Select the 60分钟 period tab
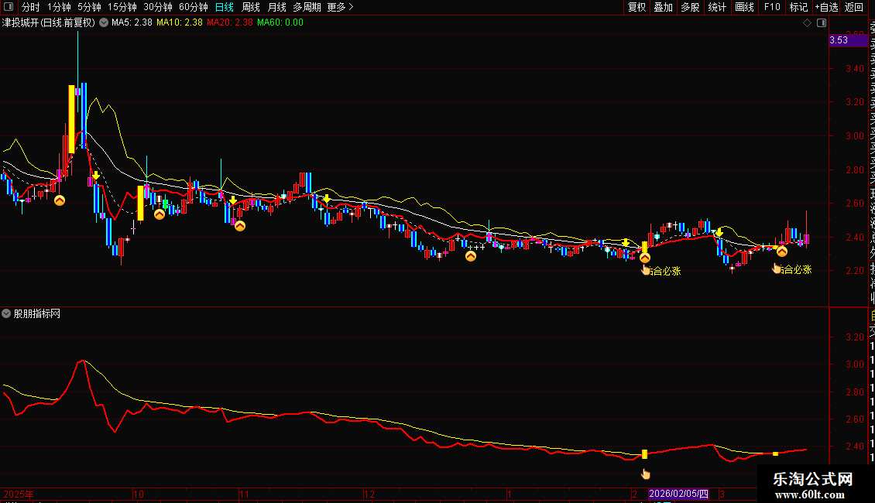This screenshot has width=875, height=503. (194, 7)
